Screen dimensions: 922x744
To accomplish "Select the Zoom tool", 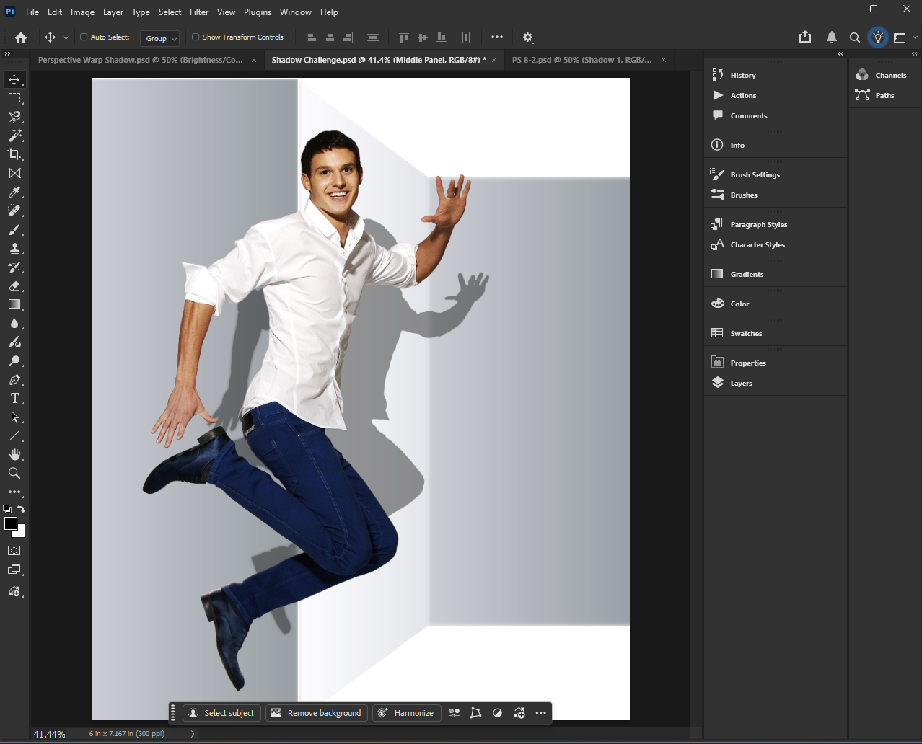I will pyautogui.click(x=14, y=473).
